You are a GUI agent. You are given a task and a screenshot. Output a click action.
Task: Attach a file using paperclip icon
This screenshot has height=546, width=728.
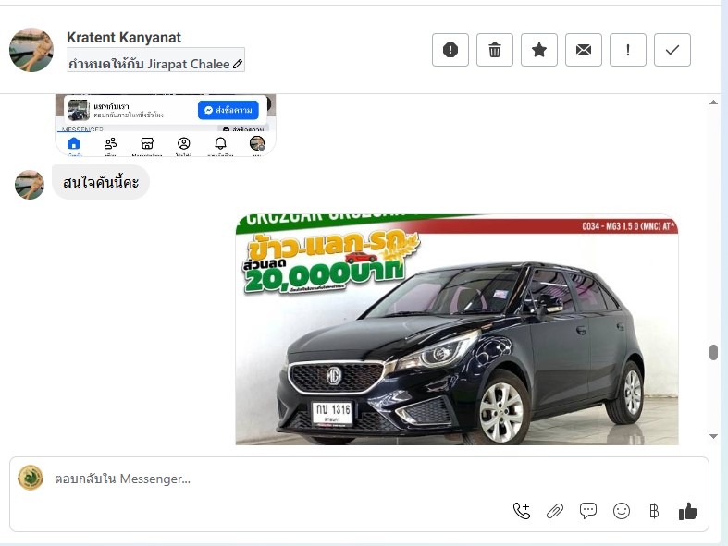coord(555,511)
